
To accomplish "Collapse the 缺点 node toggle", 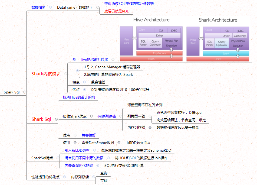I will (x=85, y=82).
